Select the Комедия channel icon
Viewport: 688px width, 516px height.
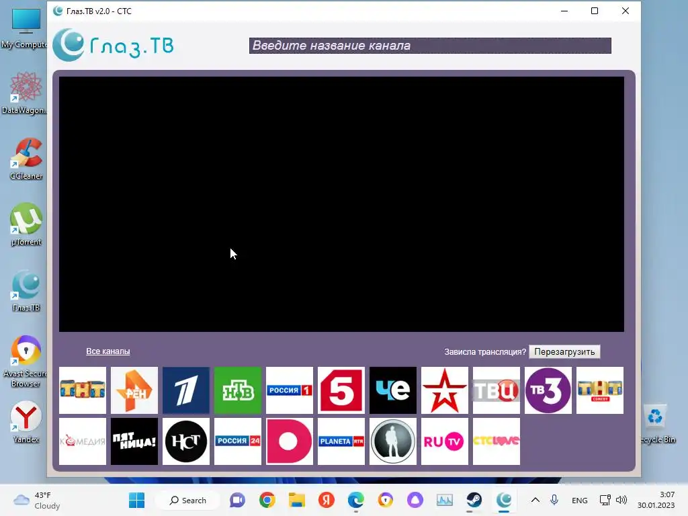[x=83, y=441]
